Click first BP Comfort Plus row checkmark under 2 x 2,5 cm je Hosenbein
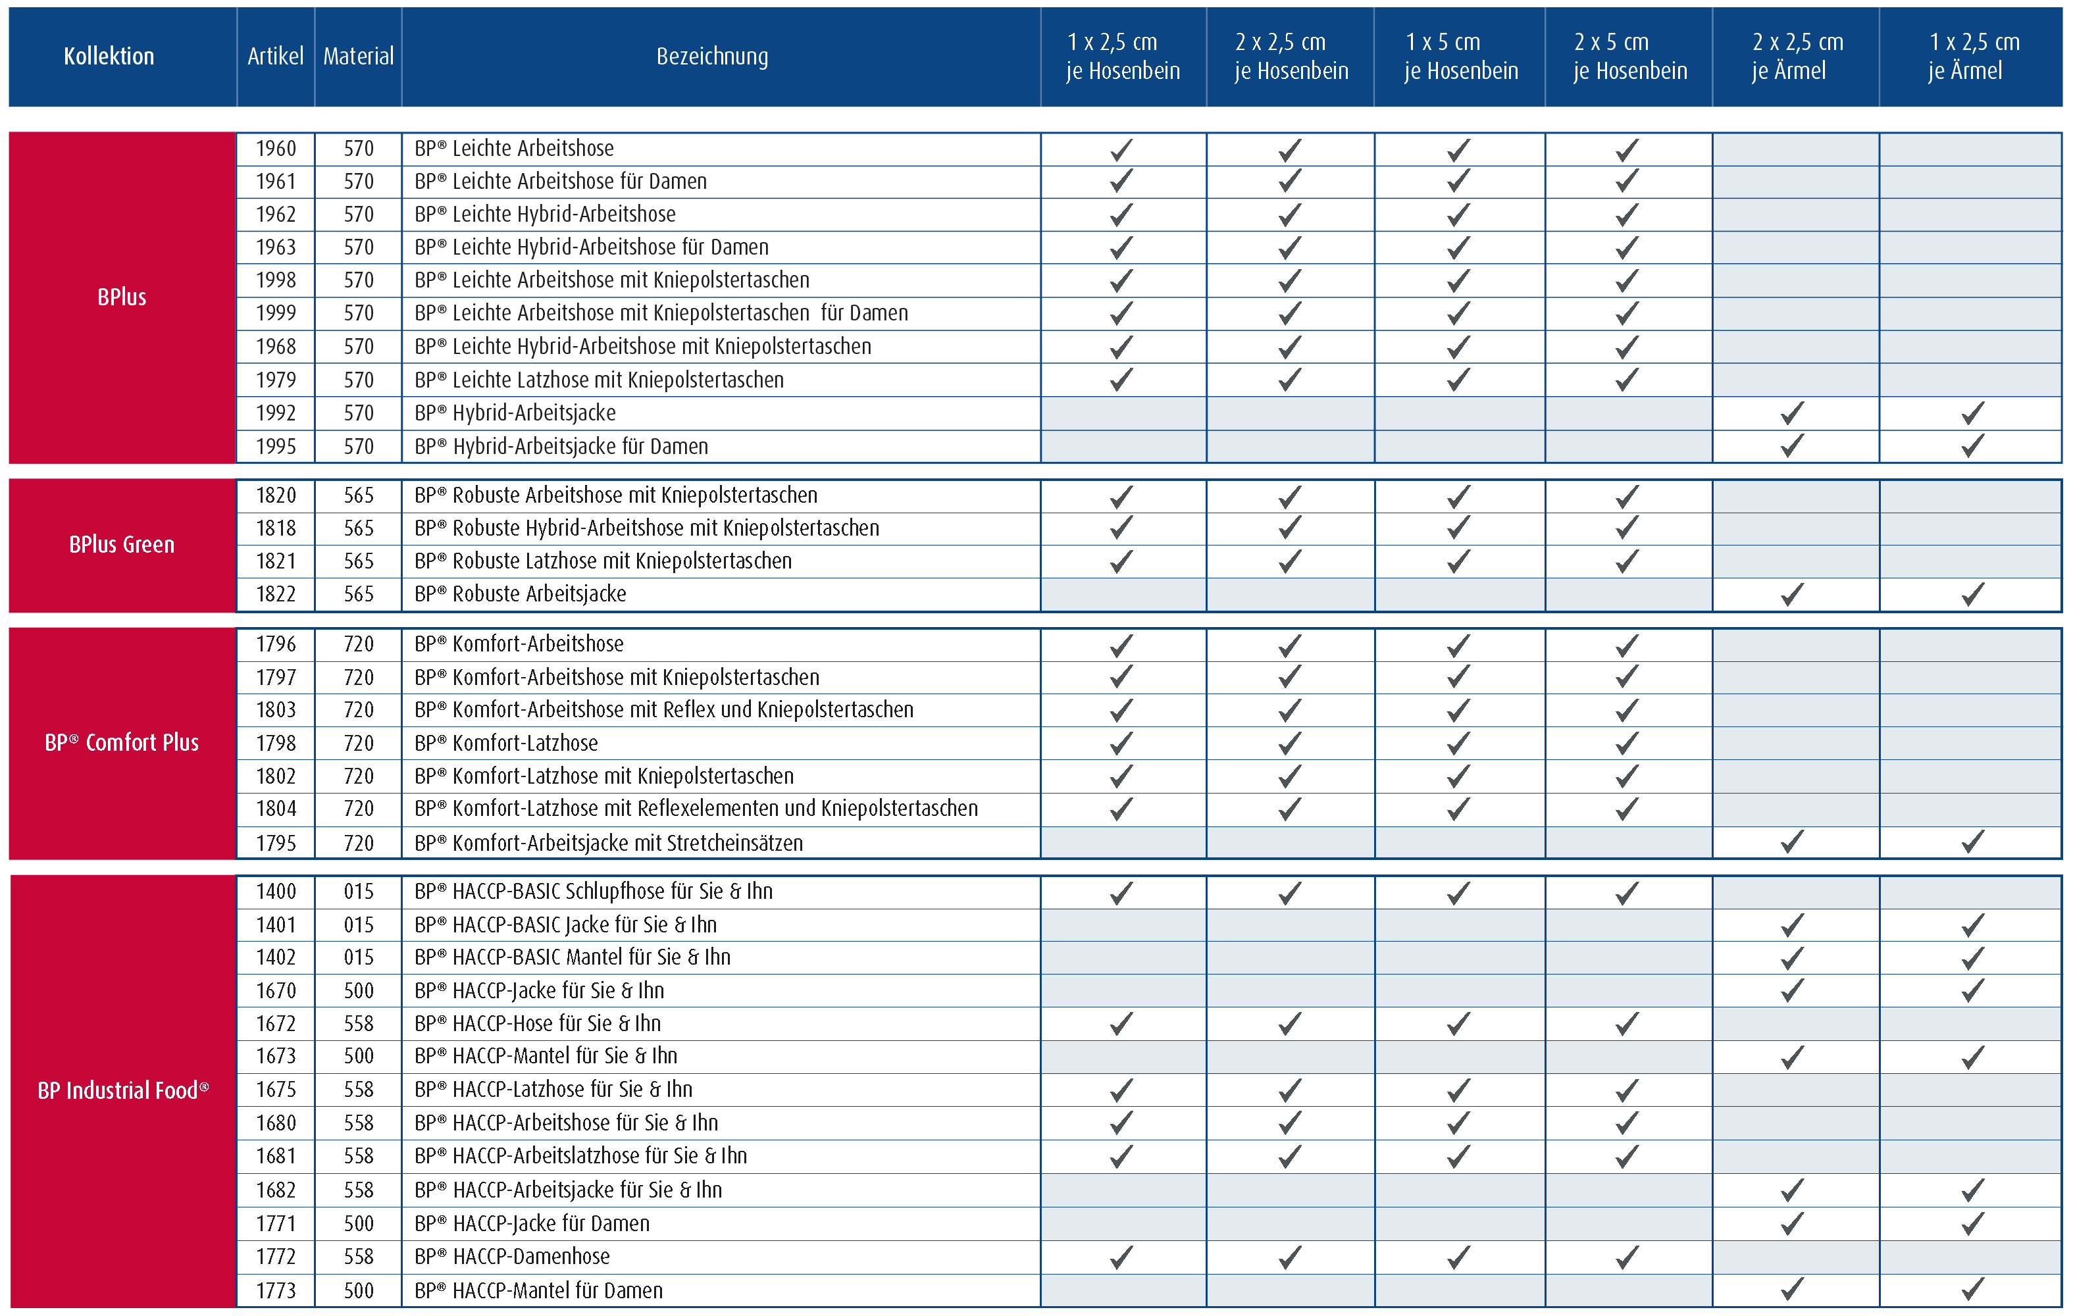 pyautogui.click(x=1287, y=645)
